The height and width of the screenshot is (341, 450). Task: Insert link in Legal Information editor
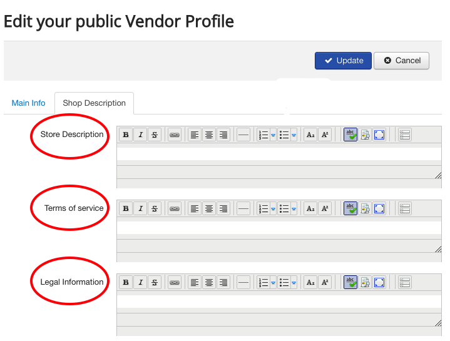point(175,282)
